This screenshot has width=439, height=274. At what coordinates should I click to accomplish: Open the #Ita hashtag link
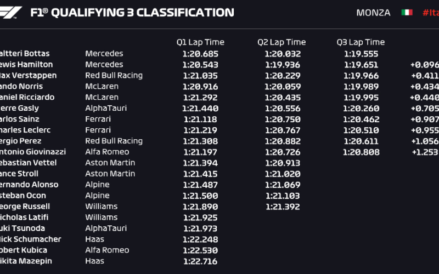coord(431,13)
